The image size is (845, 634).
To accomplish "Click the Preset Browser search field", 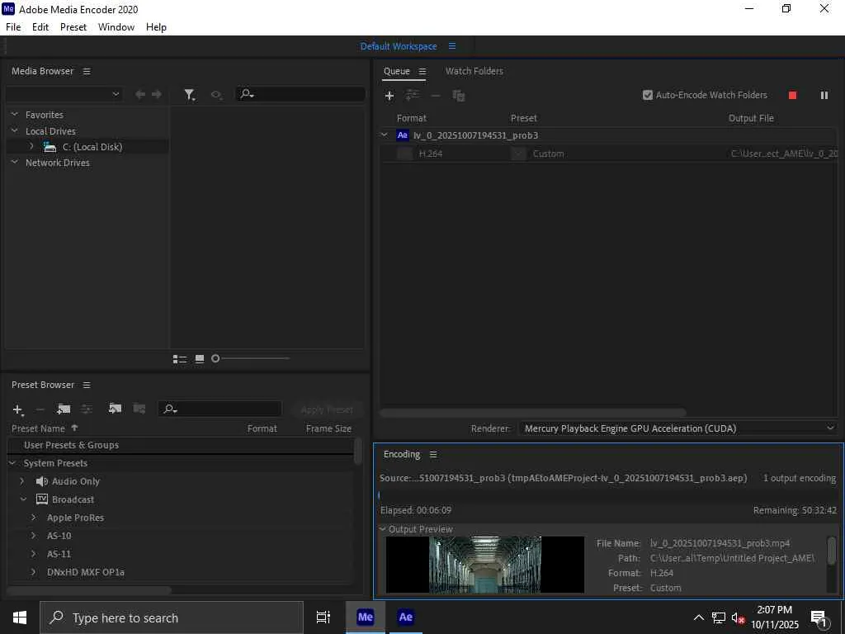I will (x=220, y=409).
